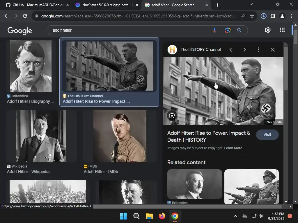Click preview panel scrollbar thumb

(286, 68)
